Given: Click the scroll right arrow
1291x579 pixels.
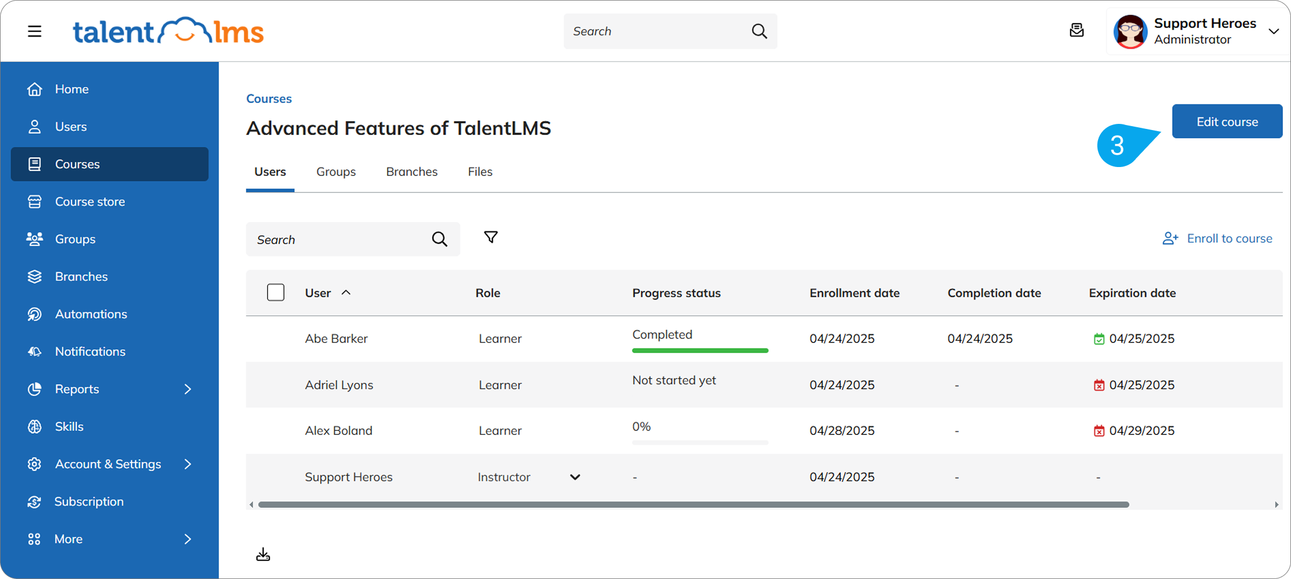Looking at the screenshot, I should pos(1276,504).
